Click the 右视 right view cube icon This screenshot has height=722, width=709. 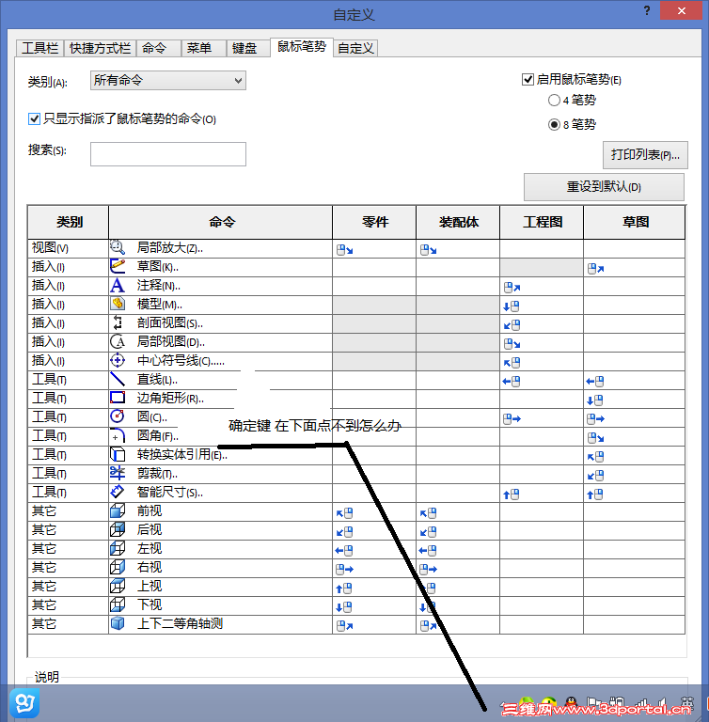point(118,567)
